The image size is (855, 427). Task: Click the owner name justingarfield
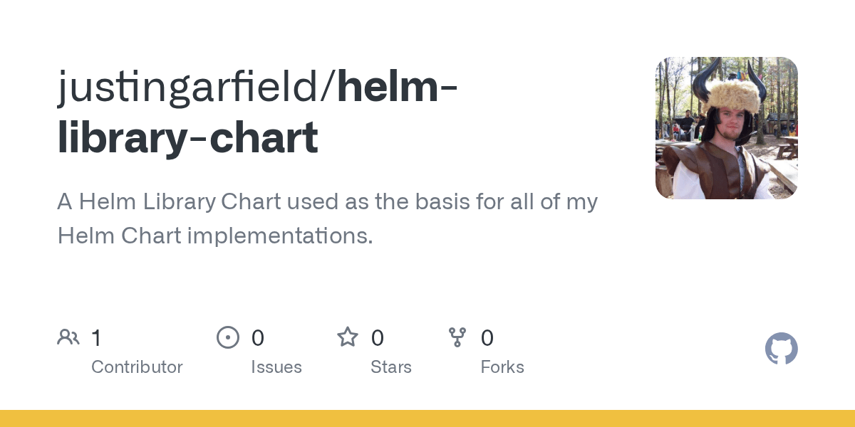coord(191,87)
